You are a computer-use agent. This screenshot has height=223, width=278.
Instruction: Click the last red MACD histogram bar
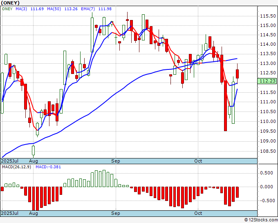[x=237, y=192]
